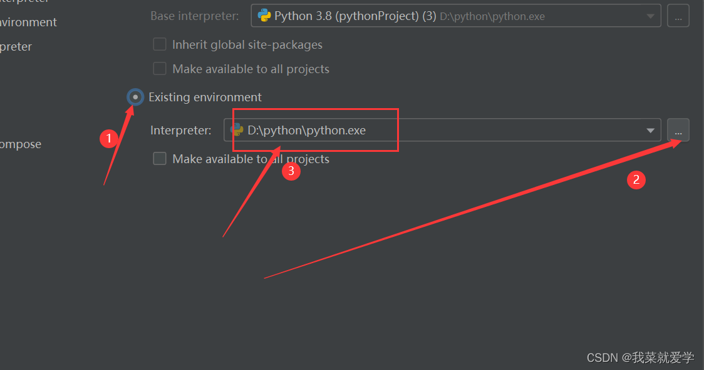Choose the sidebar item ending in "preter"

[x=16, y=46]
